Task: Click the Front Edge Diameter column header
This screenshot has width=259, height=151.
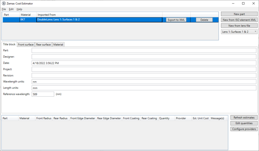Action: click(83, 118)
